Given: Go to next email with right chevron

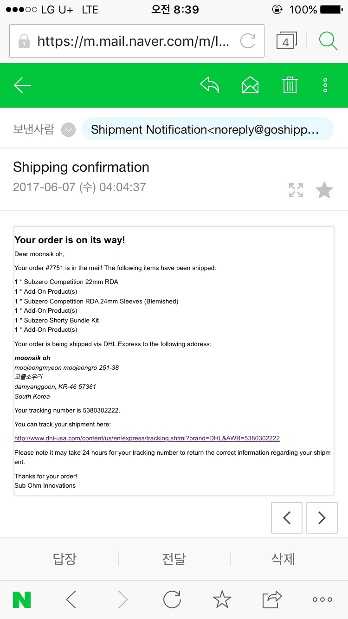Looking at the screenshot, I should [x=322, y=517].
